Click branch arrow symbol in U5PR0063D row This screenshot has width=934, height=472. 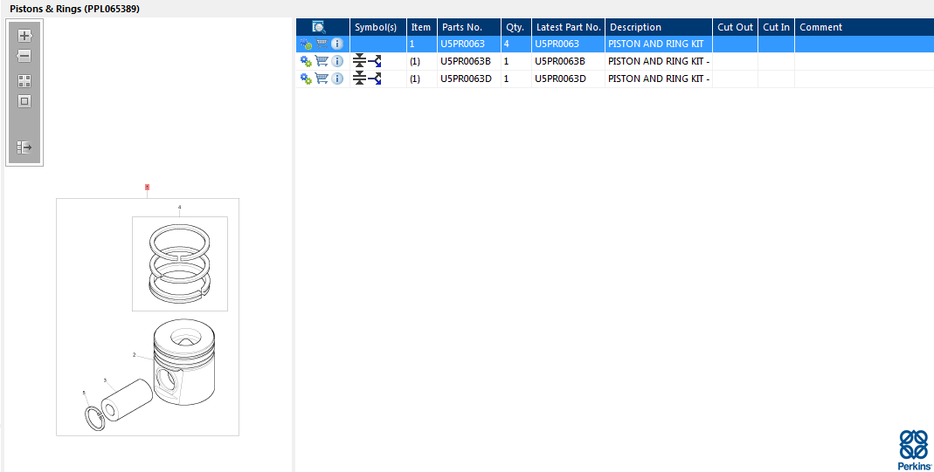375,79
